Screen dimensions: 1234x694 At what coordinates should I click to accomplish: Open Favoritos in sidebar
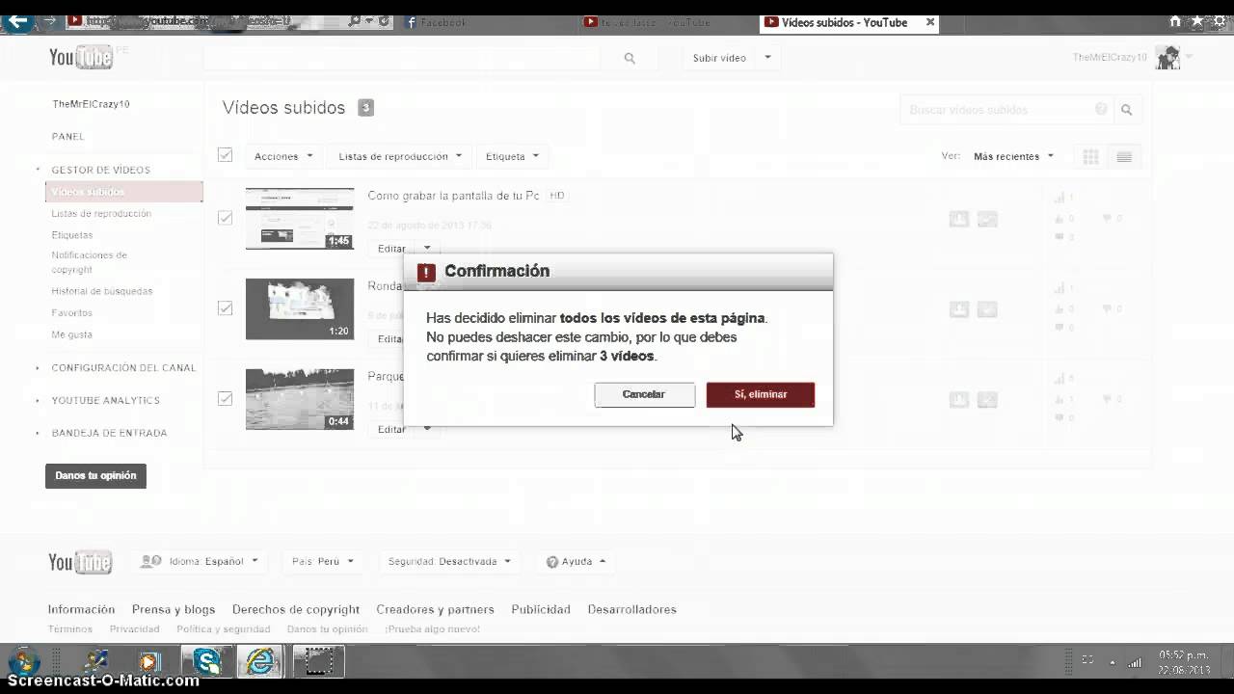pyautogui.click(x=72, y=313)
